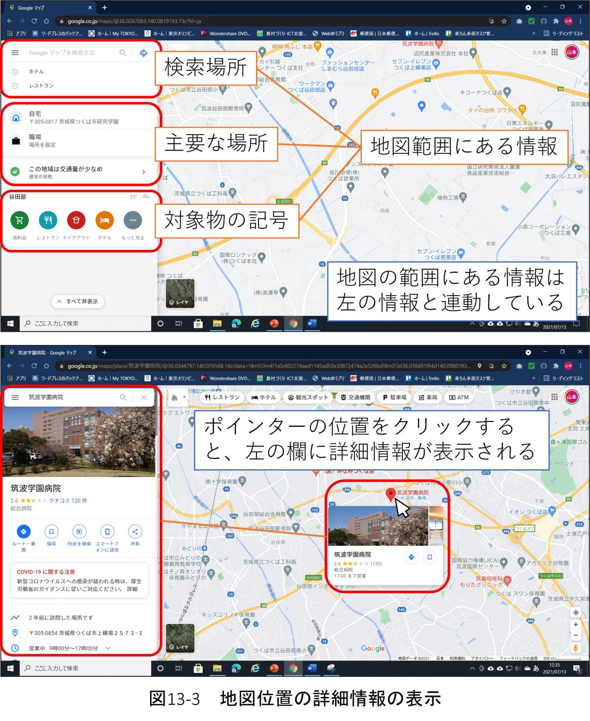590x721 pixels.
Task: Reload the page in the Google マップ browser window
Action: (34, 21)
